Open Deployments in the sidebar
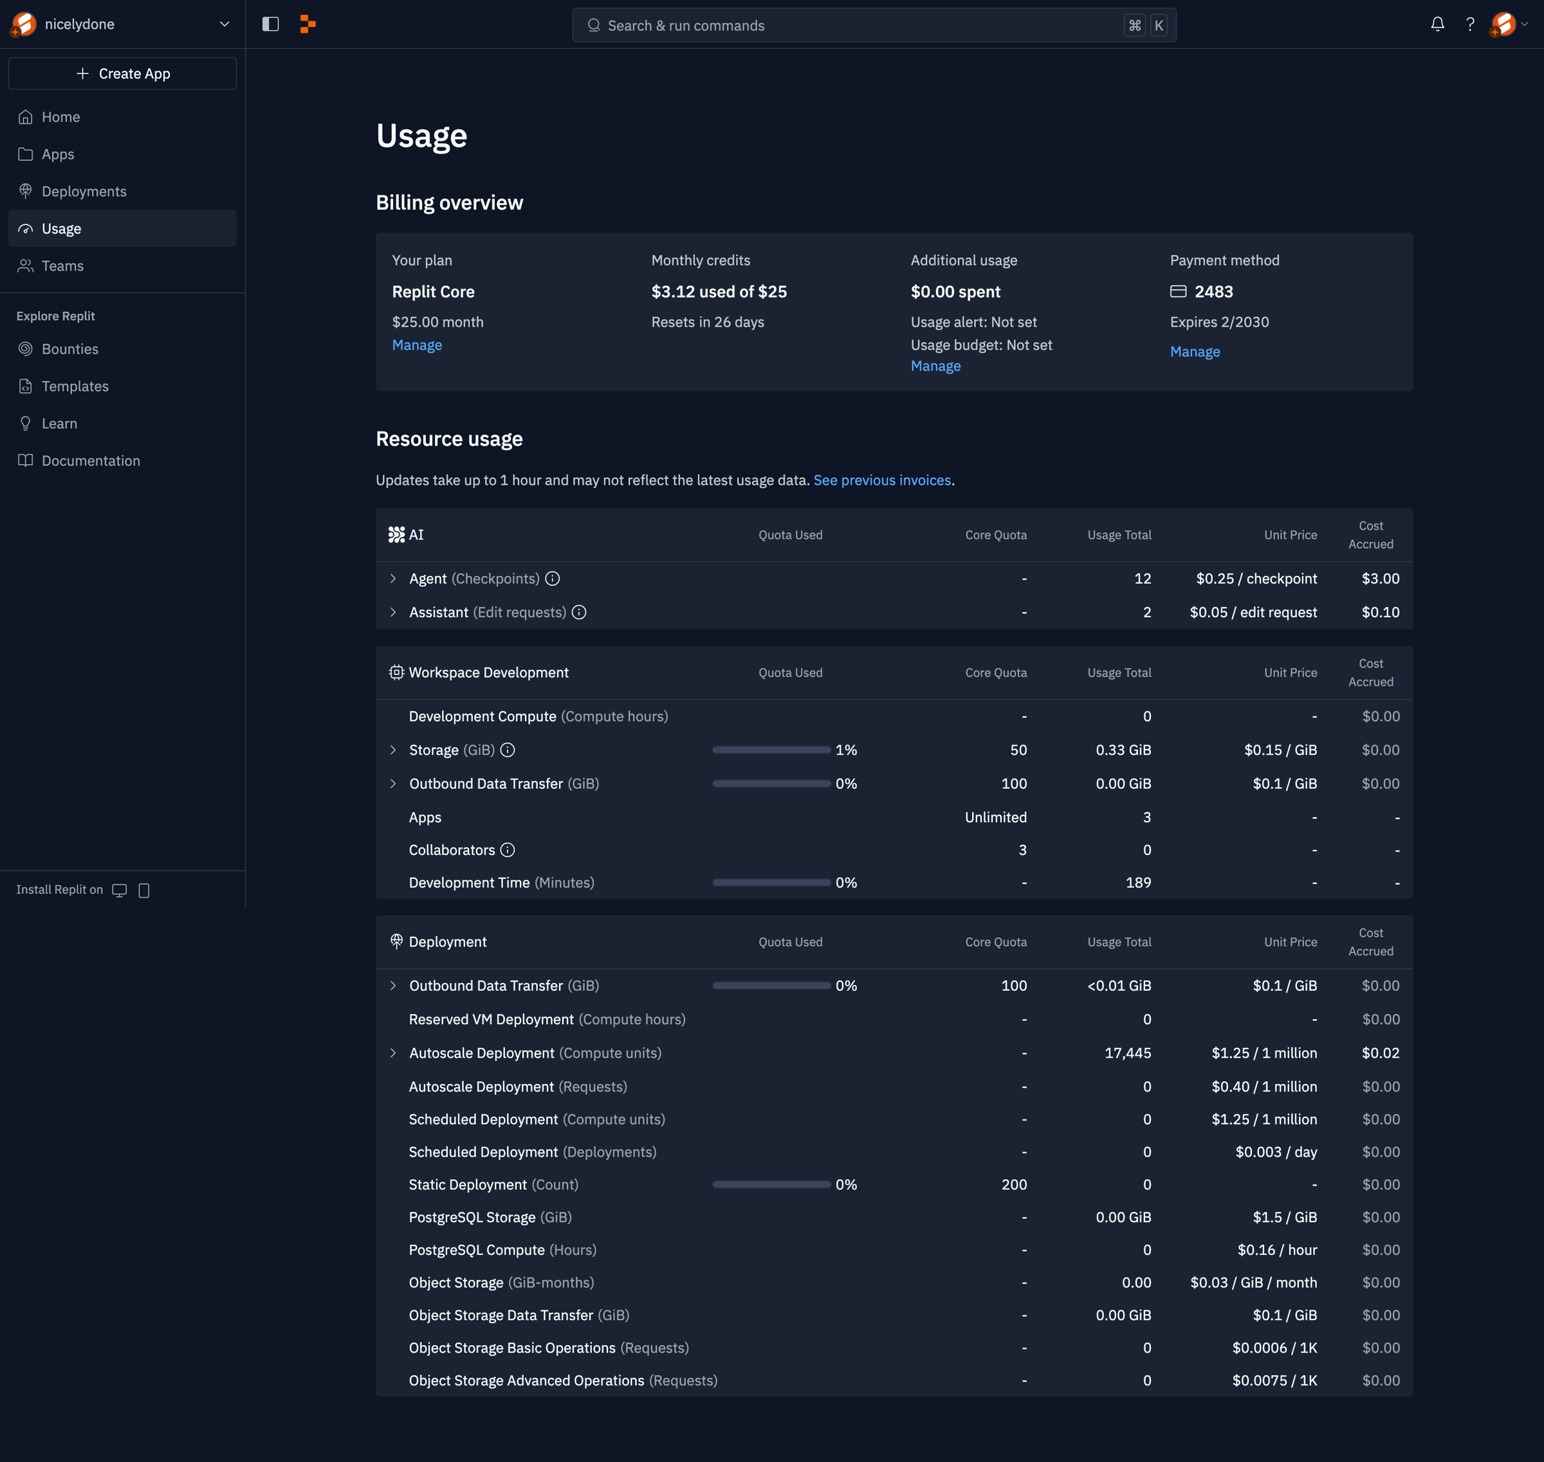 click(122, 192)
